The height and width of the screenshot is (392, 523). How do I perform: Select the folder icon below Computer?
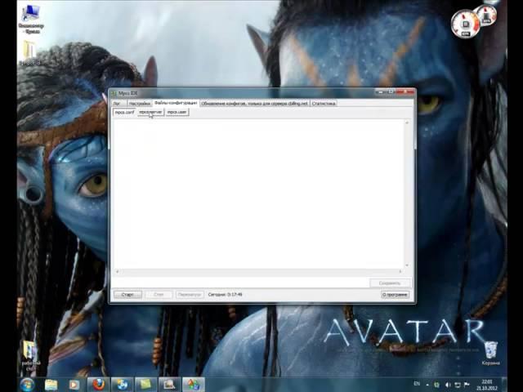(29, 53)
